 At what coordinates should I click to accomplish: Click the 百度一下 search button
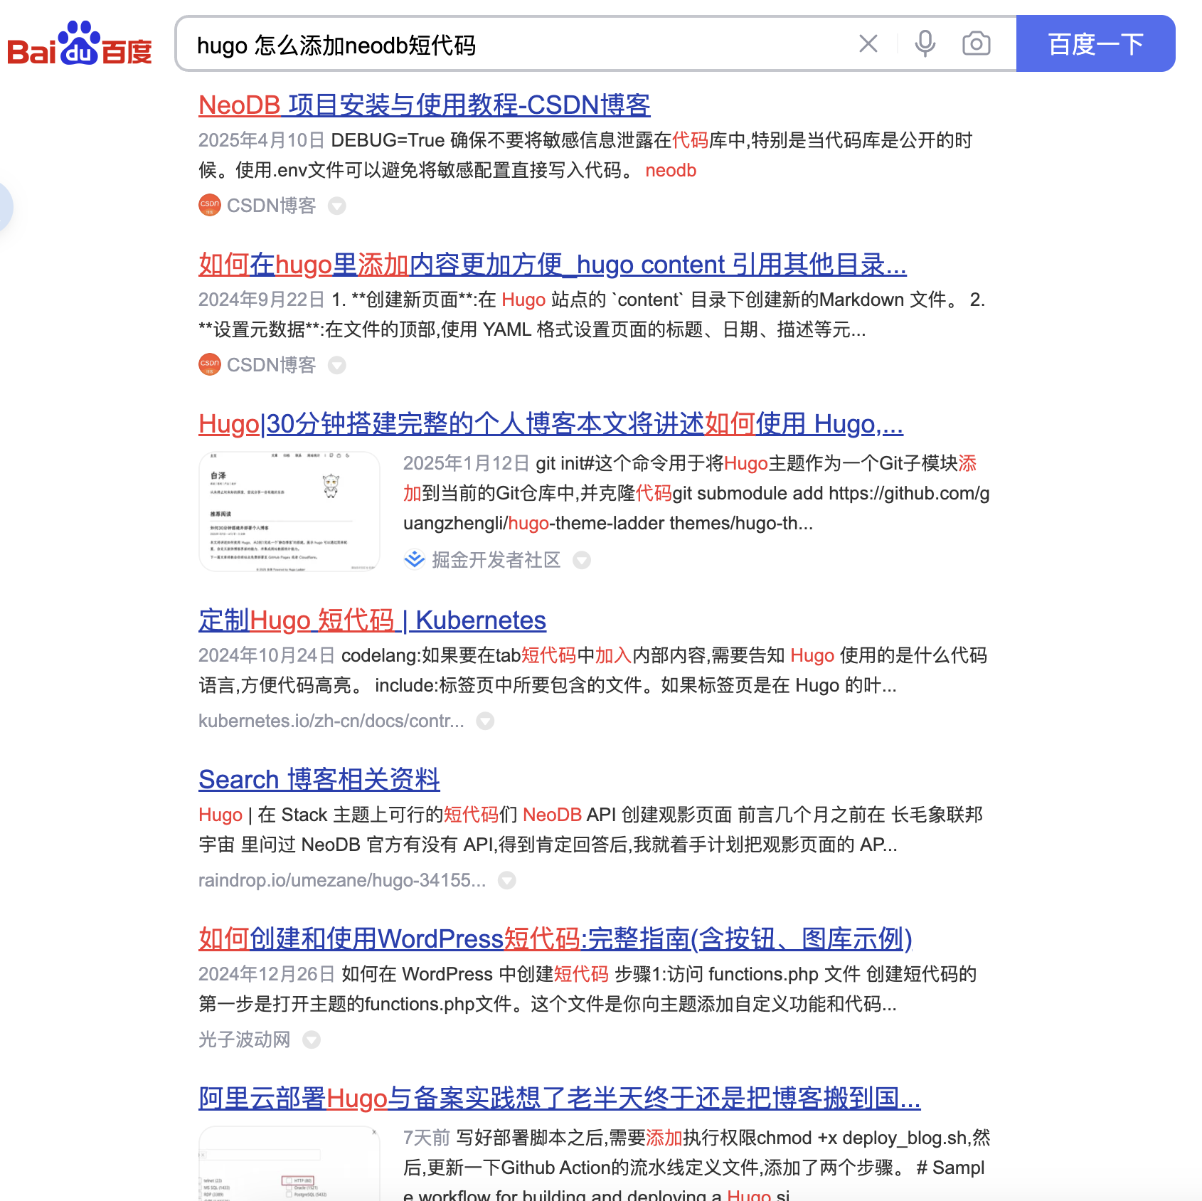[1095, 44]
